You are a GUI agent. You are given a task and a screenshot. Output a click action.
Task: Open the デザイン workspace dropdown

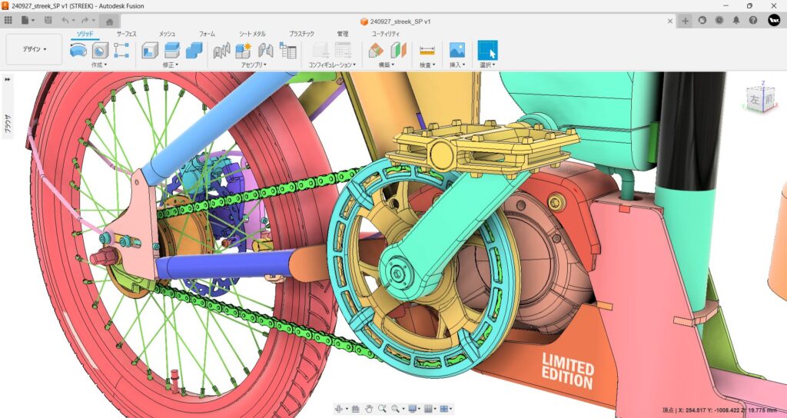34,49
